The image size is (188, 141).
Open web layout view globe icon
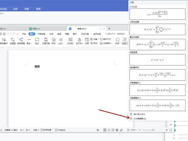[x=117, y=130]
